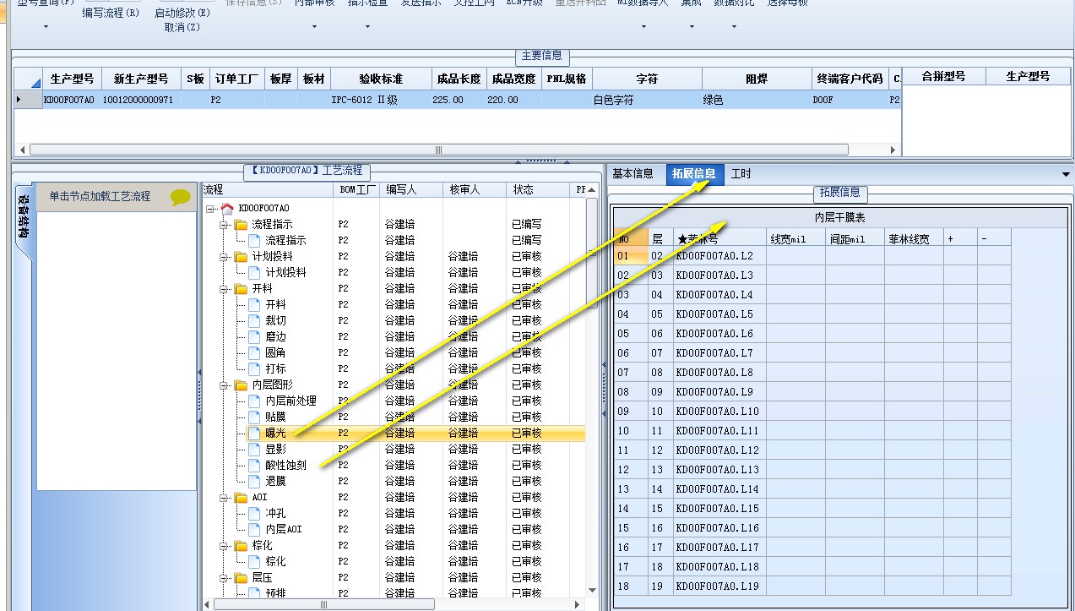Open the dropdown arrow under MI数据导入

point(643,27)
